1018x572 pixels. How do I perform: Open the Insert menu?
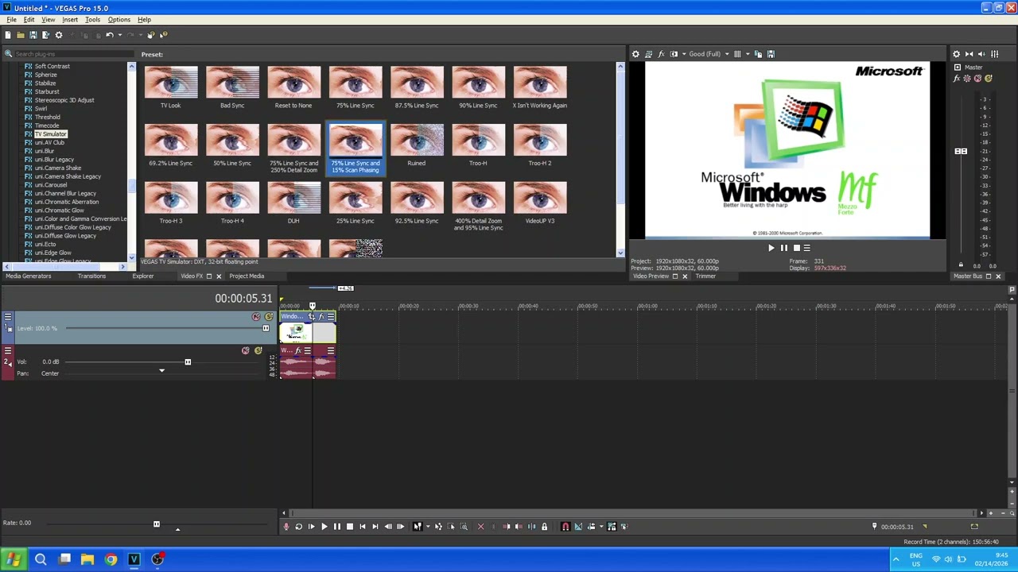[x=70, y=19]
